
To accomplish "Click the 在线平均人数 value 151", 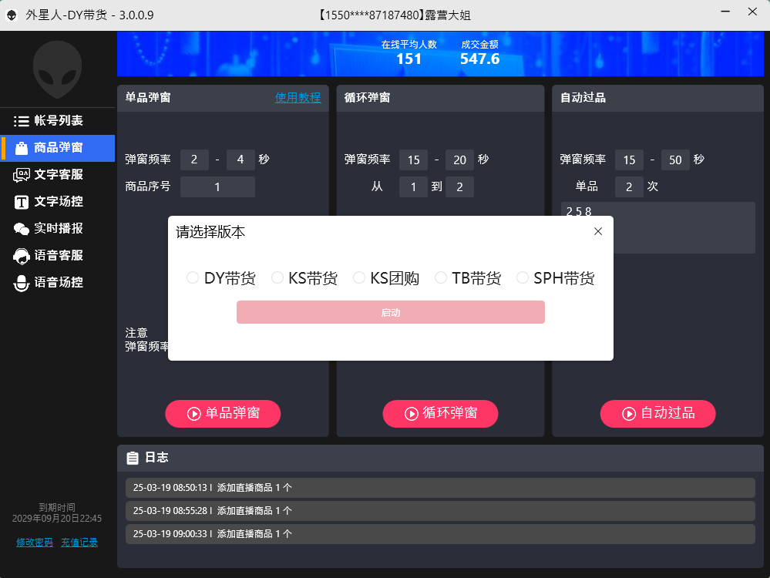I will pyautogui.click(x=409, y=59).
